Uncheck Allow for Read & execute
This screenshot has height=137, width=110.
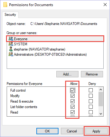coord(72,101)
